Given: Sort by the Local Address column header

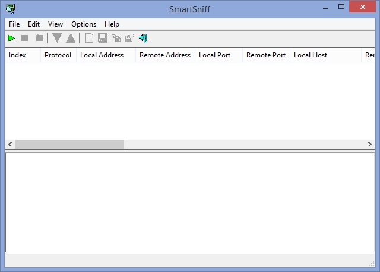Looking at the screenshot, I should tap(102, 55).
